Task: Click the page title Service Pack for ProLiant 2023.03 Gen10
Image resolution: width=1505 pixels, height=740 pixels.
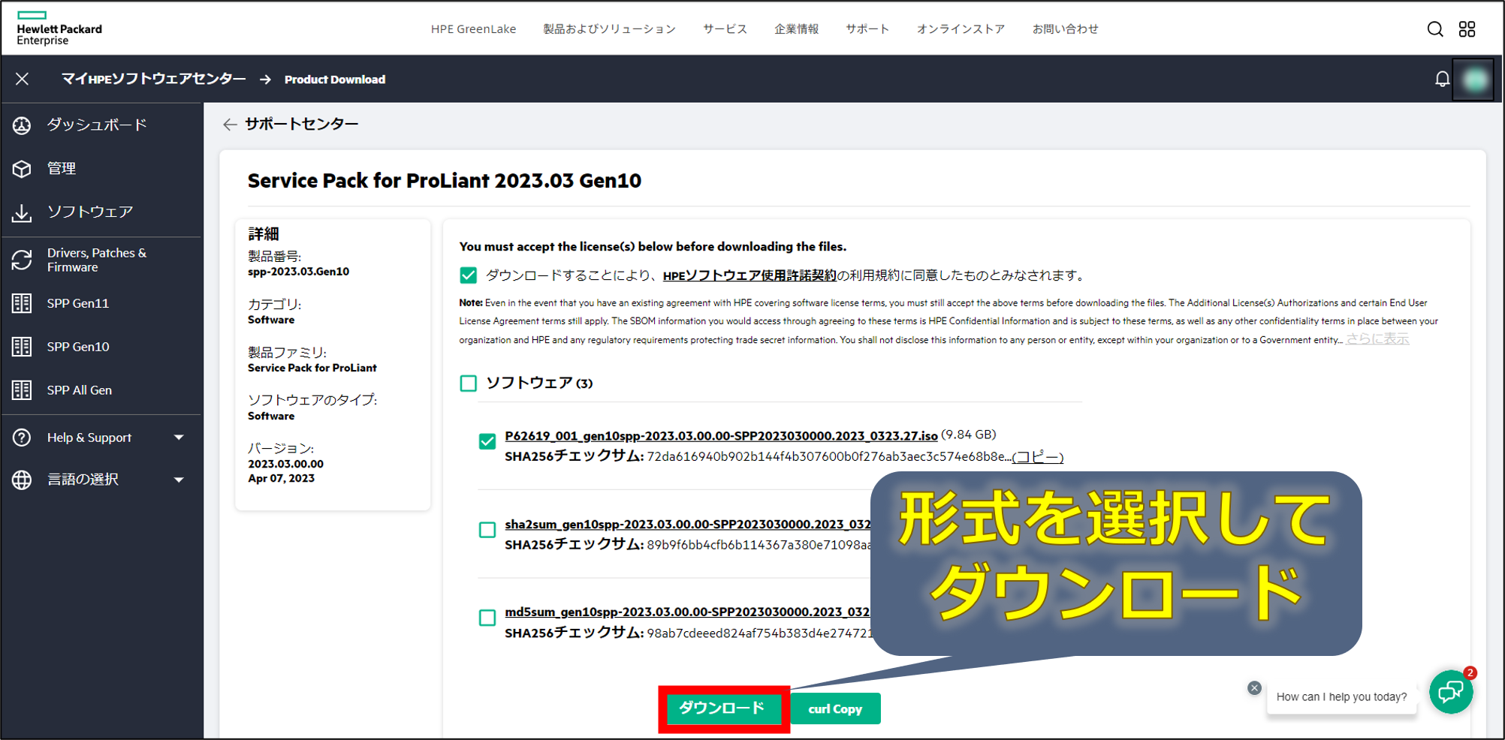Action: pos(445,181)
